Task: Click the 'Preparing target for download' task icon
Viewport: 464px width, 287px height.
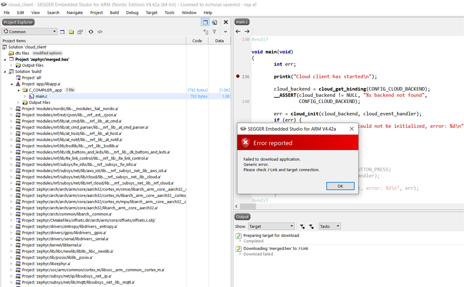Action: tap(238, 236)
